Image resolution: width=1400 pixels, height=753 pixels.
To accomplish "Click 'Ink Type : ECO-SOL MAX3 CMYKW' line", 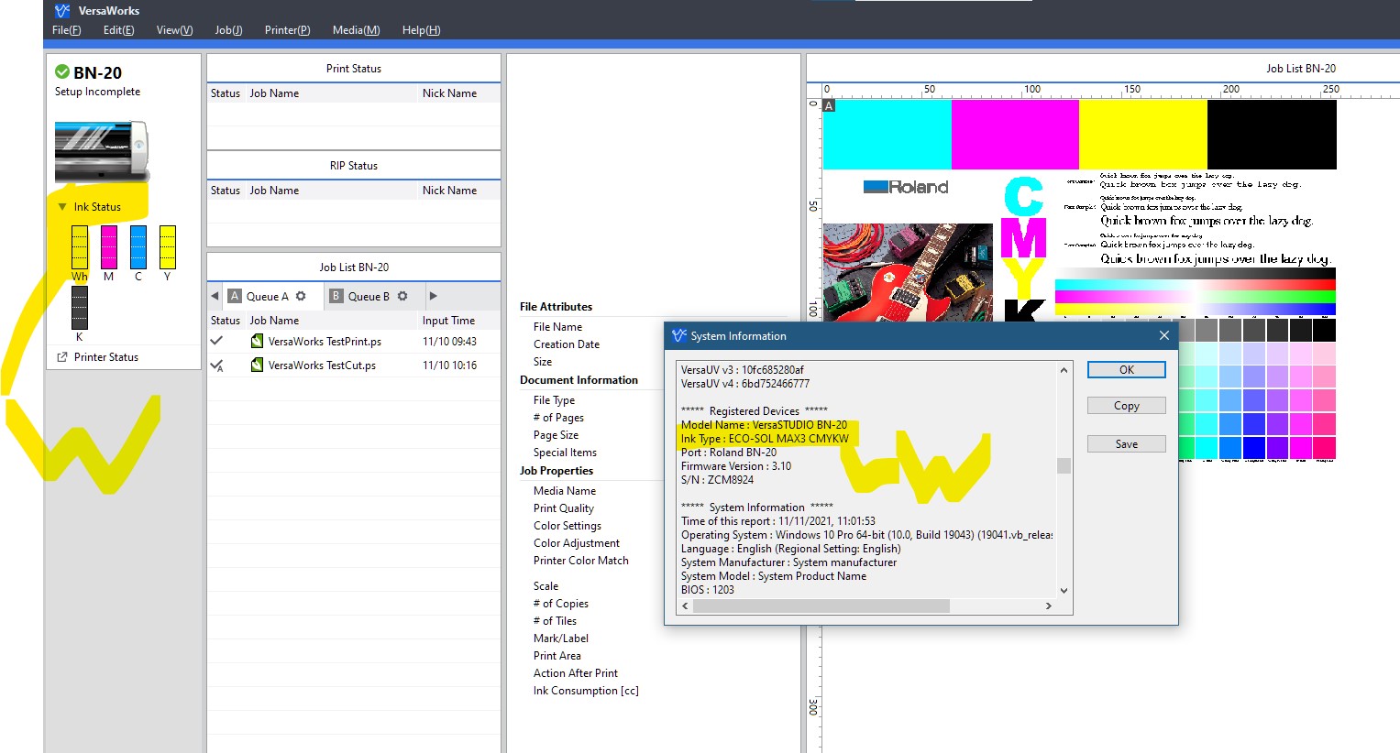I will (765, 439).
